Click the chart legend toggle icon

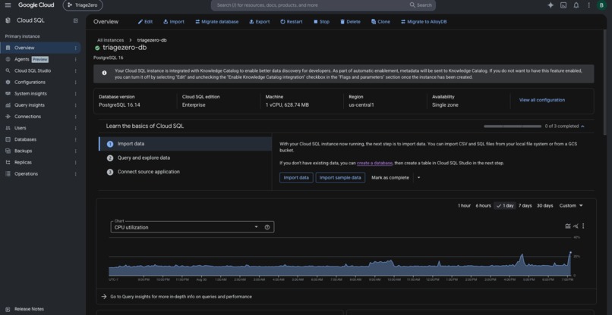pos(568,226)
